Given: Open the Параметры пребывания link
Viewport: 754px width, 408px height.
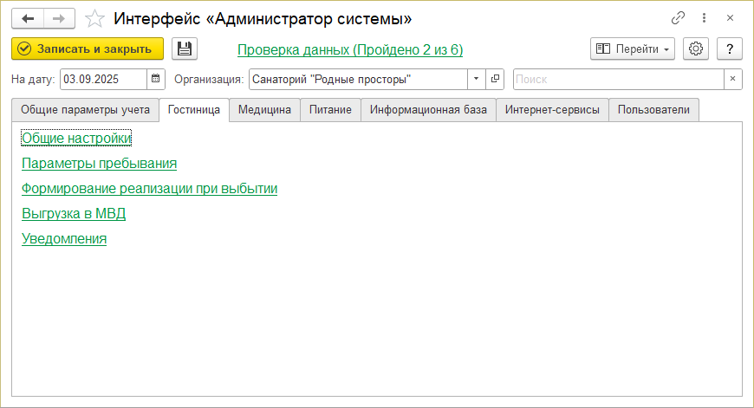Looking at the screenshot, I should [99, 163].
